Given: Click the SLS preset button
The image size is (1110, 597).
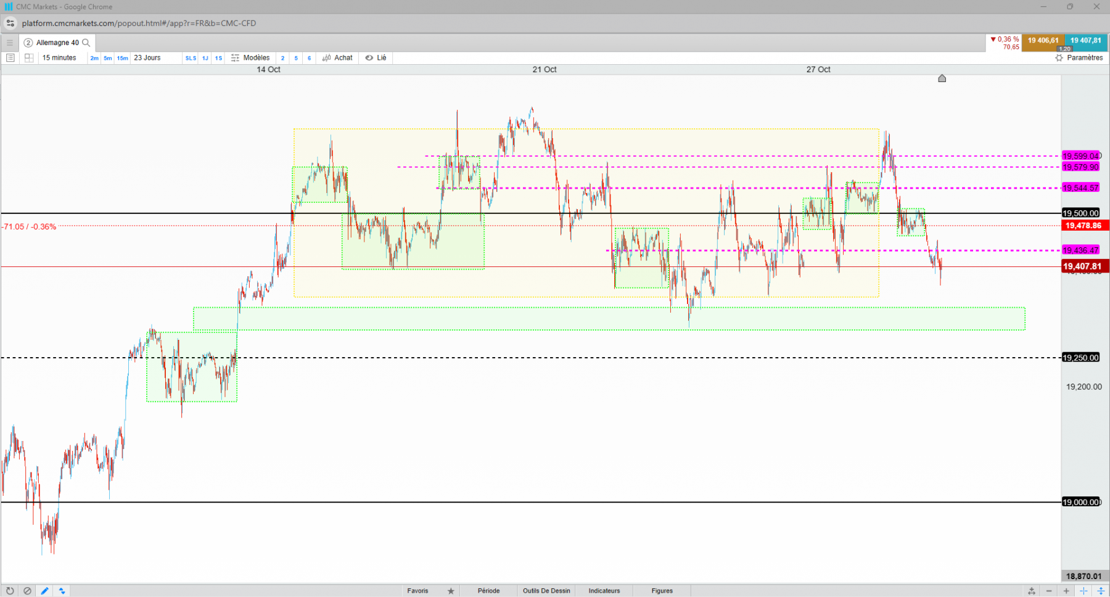Looking at the screenshot, I should [191, 58].
